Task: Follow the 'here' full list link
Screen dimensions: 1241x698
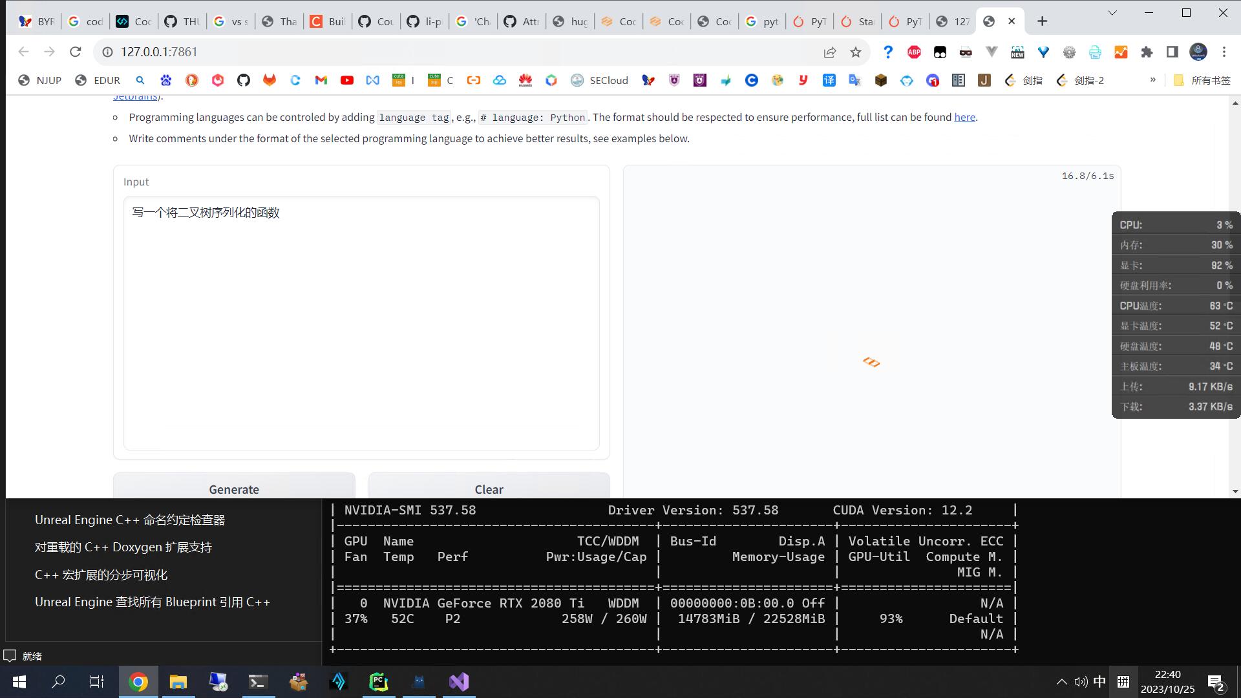Action: click(964, 117)
